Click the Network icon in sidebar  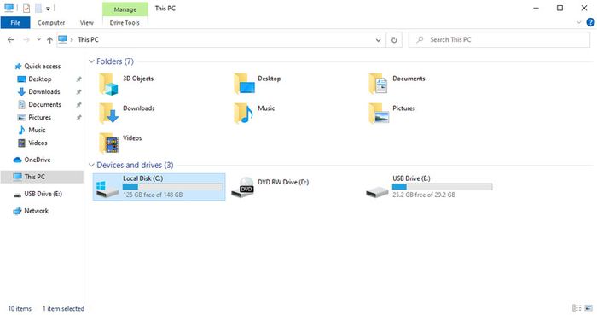pos(17,211)
